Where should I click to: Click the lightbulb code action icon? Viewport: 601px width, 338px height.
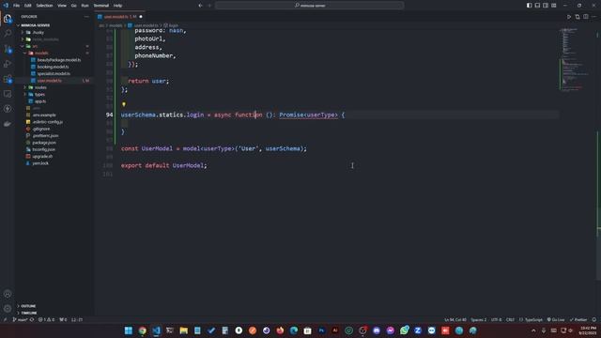pos(124,104)
